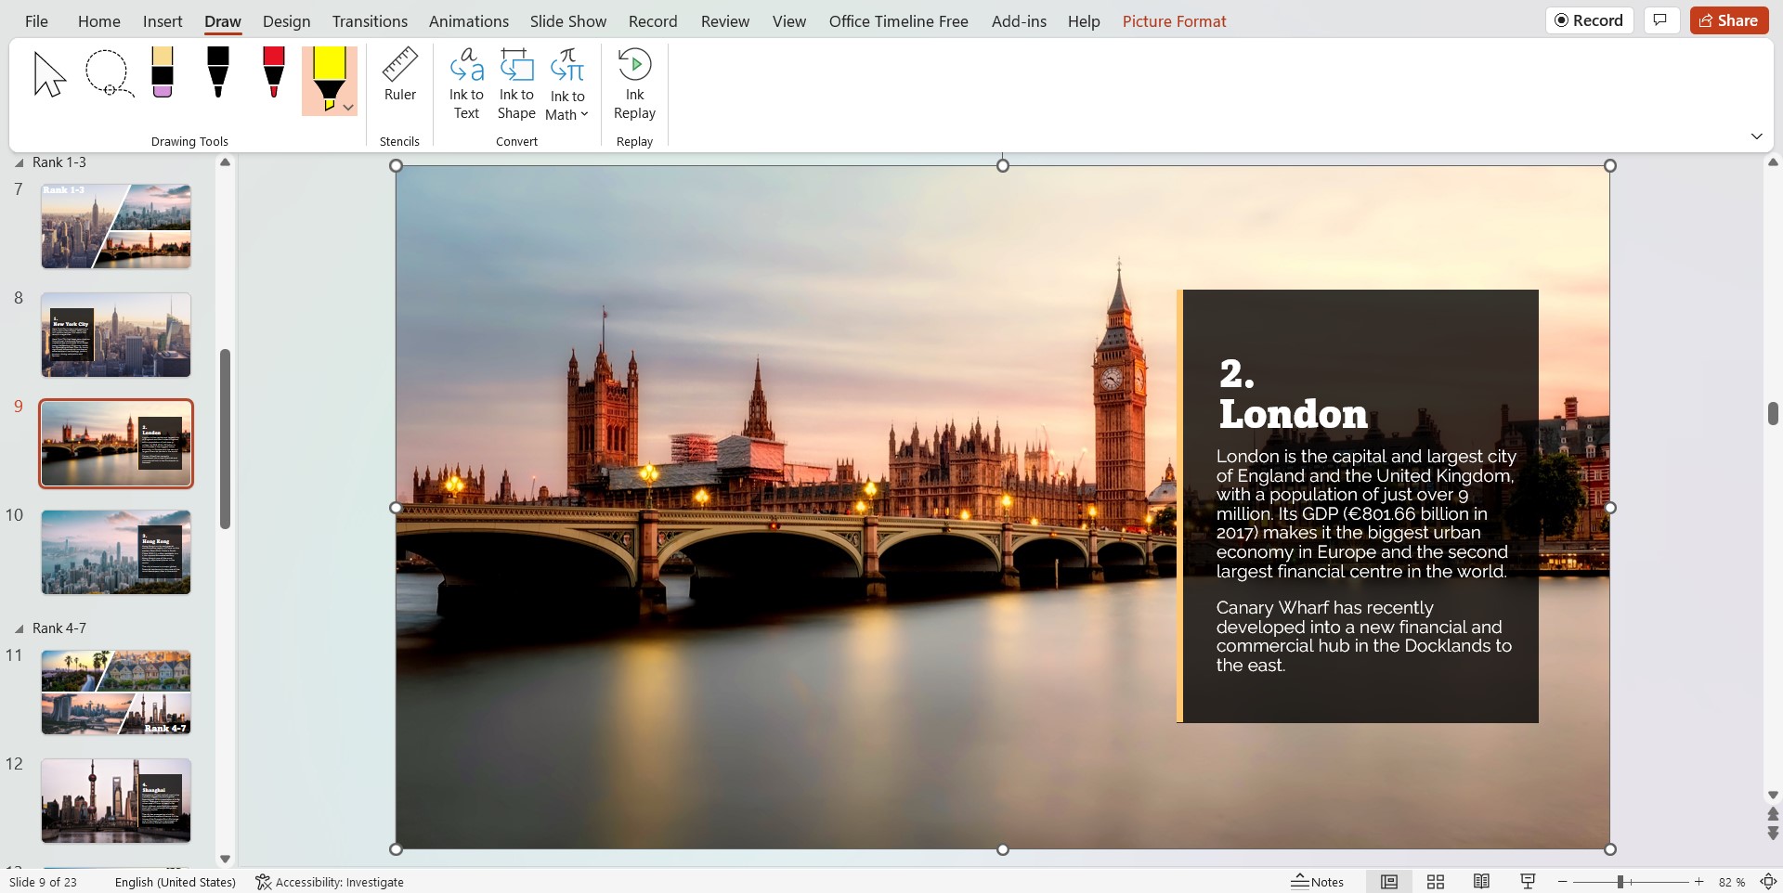1783x893 pixels.
Task: Switch to the Animations tab
Action: coord(469,20)
